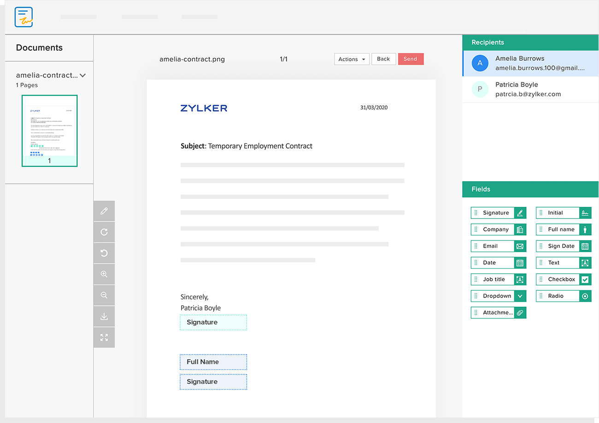Zoom in on the document

(104, 274)
